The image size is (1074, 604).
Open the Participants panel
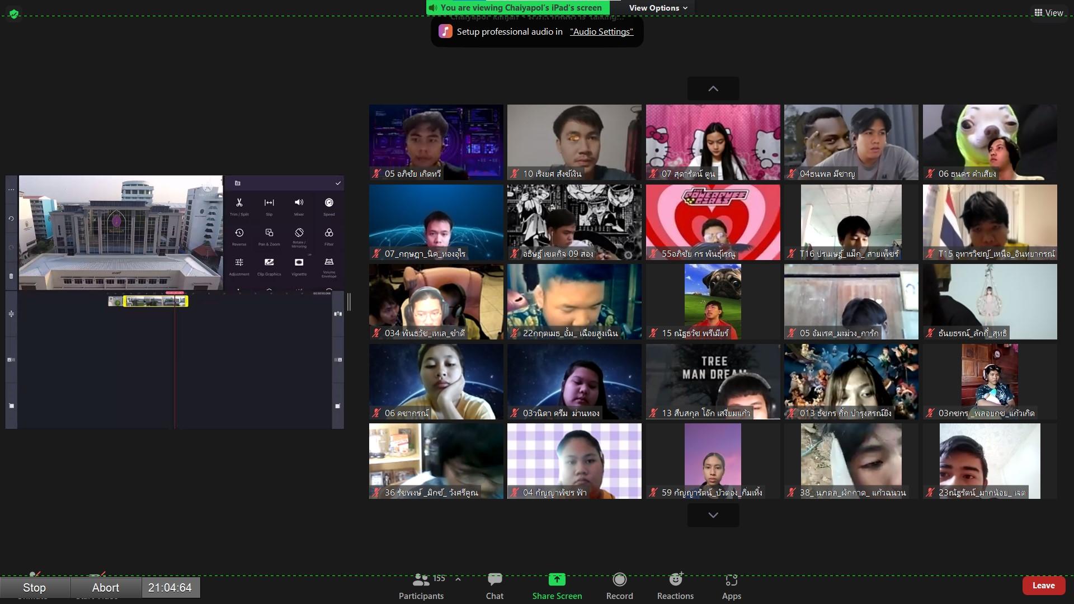pos(421,587)
